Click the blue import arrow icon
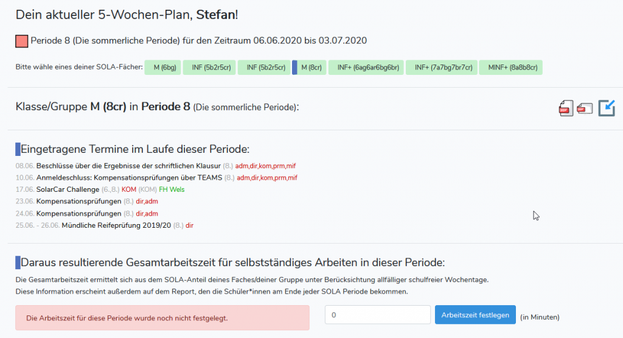The height and width of the screenshot is (338, 623). point(607,108)
